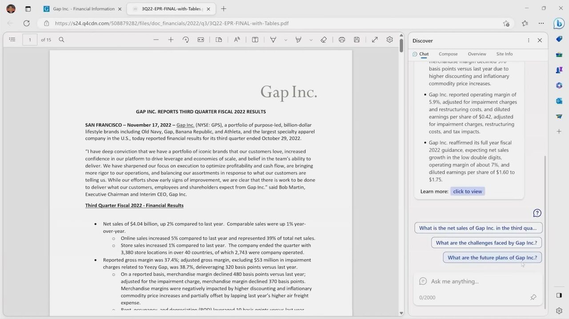Refresh the browser page
The height and width of the screenshot is (319, 569).
27,23
